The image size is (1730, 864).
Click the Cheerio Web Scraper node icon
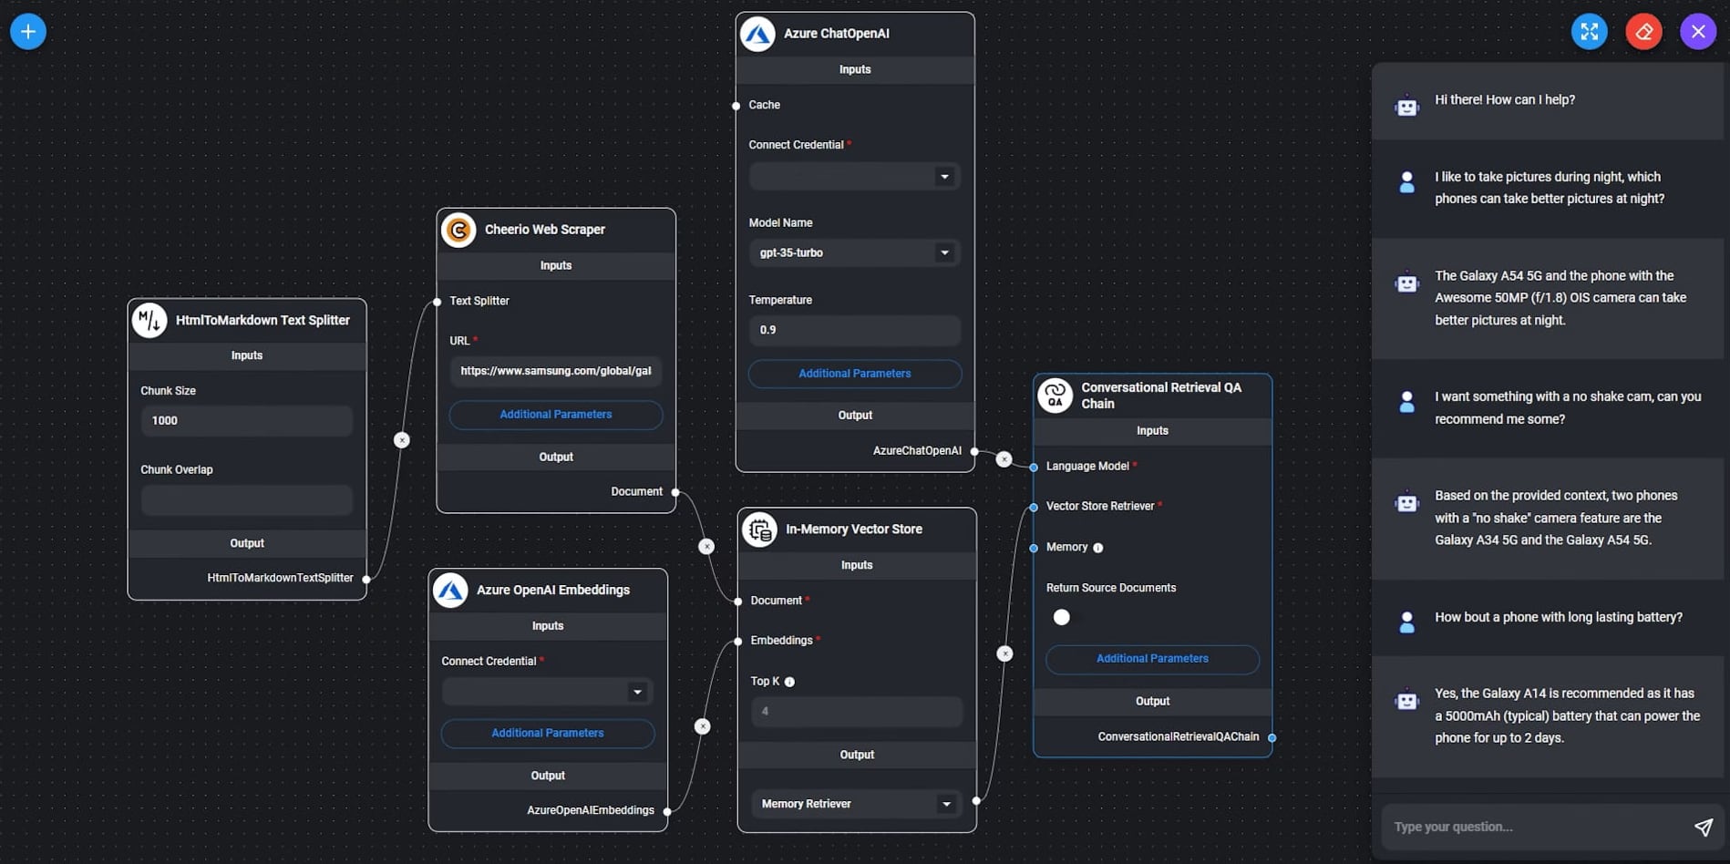tap(459, 230)
